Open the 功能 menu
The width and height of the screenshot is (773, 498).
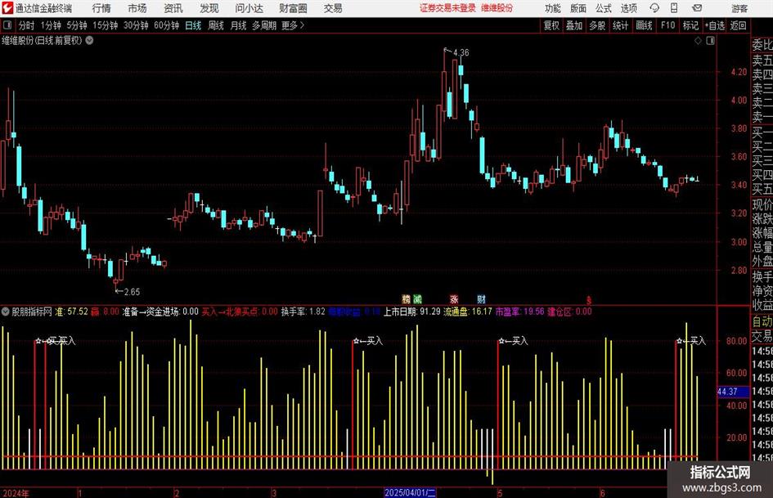click(x=553, y=8)
